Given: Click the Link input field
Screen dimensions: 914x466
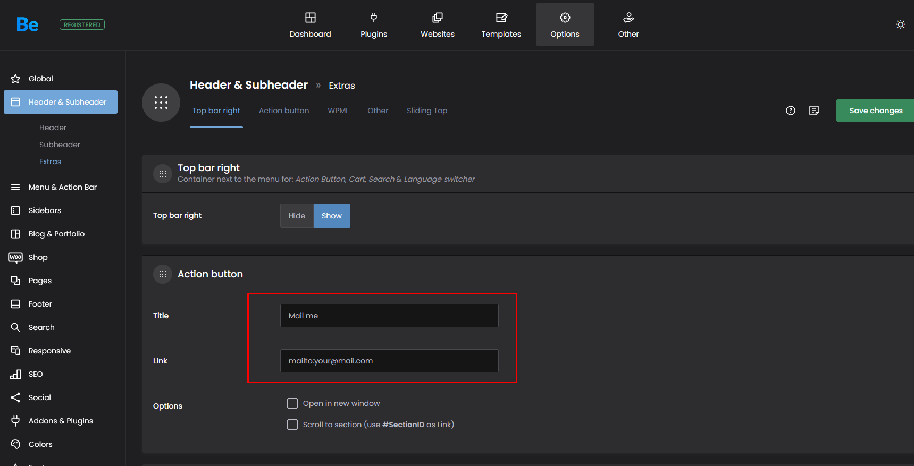Looking at the screenshot, I should 389,361.
